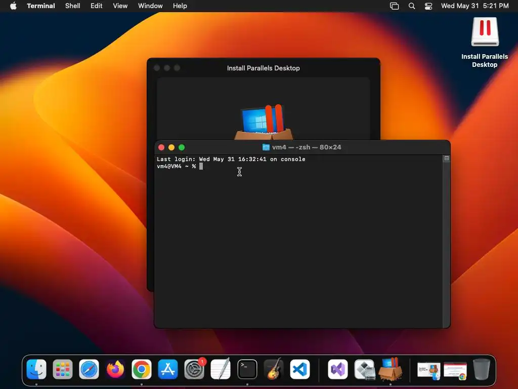Image resolution: width=518 pixels, height=389 pixels.
Task: Launch Firefox from the Dock
Action: coord(115,369)
